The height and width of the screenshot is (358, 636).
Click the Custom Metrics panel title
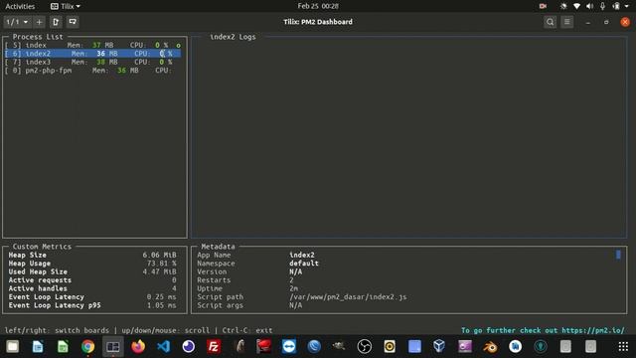pyautogui.click(x=42, y=247)
